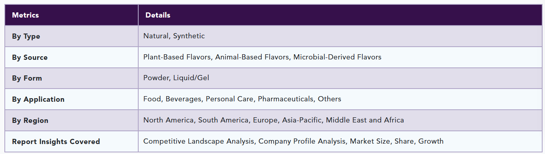The width and height of the screenshot is (545, 154).
Task: Click the Pharmaceuticals text in applications
Action: [286, 99]
